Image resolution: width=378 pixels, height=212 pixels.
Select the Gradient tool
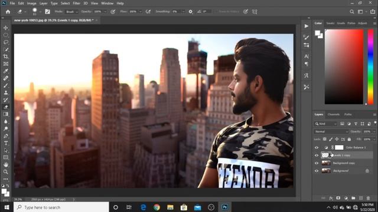pos(5,114)
